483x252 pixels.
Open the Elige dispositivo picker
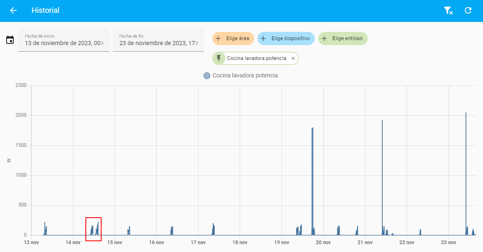click(286, 38)
